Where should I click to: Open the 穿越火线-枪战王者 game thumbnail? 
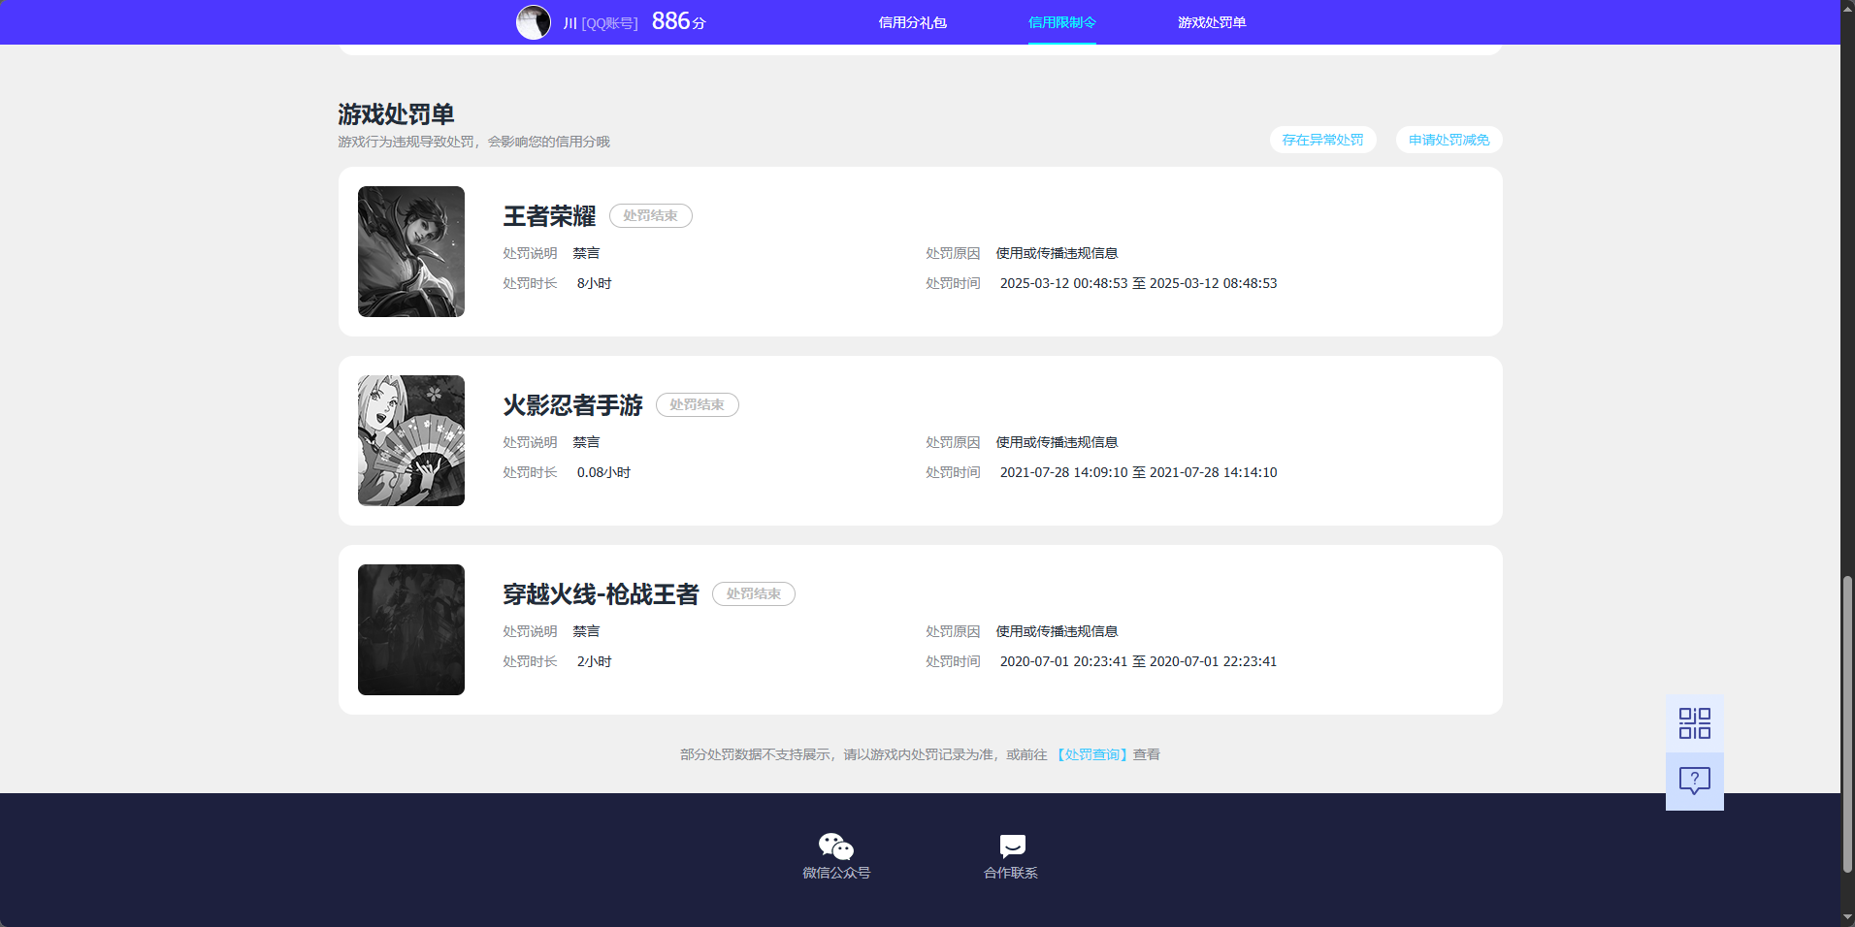click(x=410, y=629)
